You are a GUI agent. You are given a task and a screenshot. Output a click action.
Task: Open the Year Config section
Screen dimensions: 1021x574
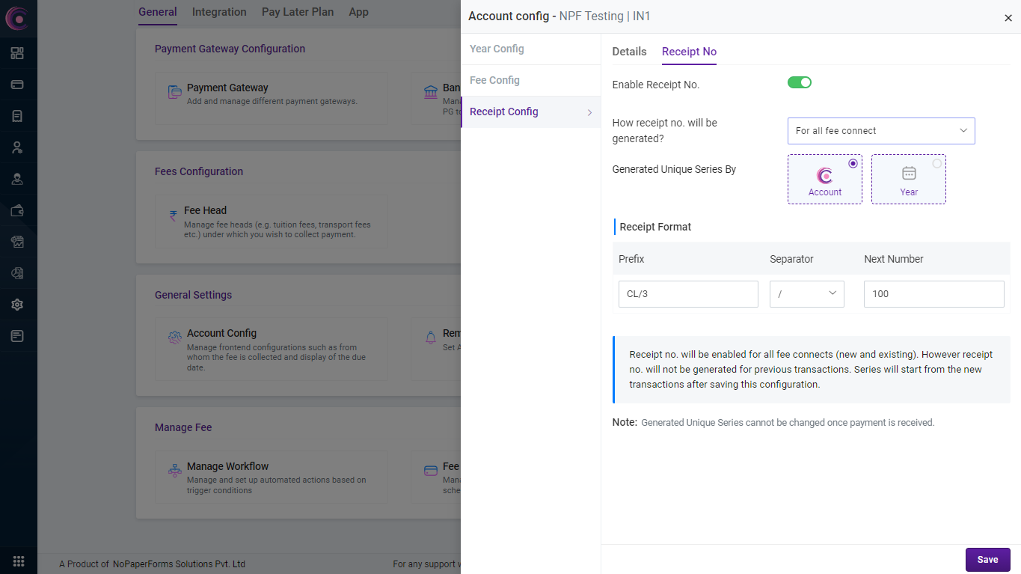pyautogui.click(x=497, y=49)
